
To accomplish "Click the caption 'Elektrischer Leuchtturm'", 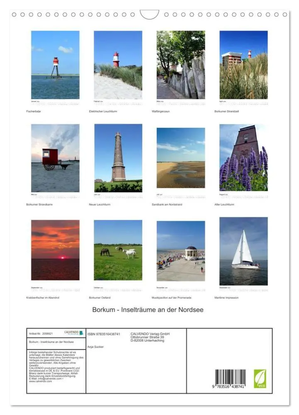I will [x=103, y=111].
